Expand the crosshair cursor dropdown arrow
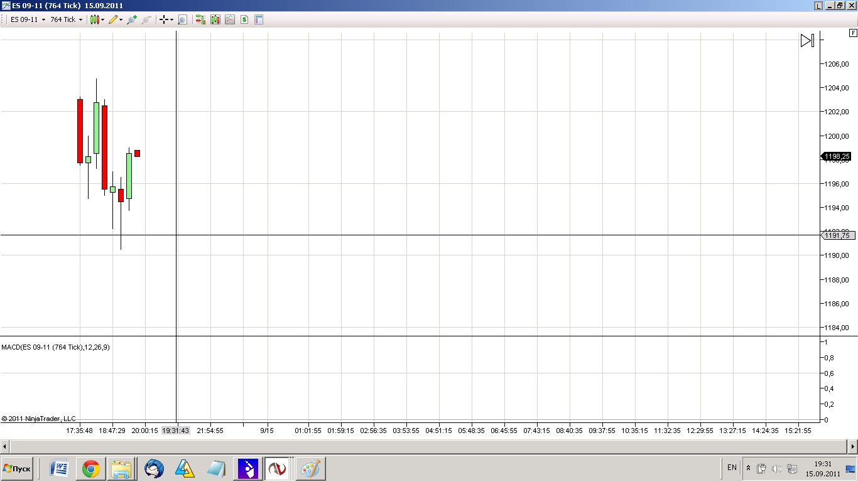This screenshot has width=858, height=482. (x=171, y=19)
